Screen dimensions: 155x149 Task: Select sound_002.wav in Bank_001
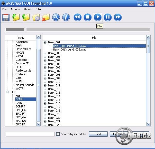pos(69,49)
